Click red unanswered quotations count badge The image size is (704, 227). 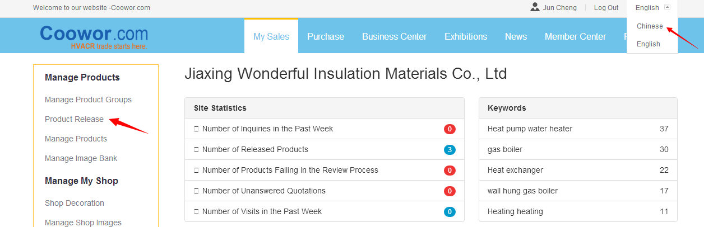click(450, 191)
